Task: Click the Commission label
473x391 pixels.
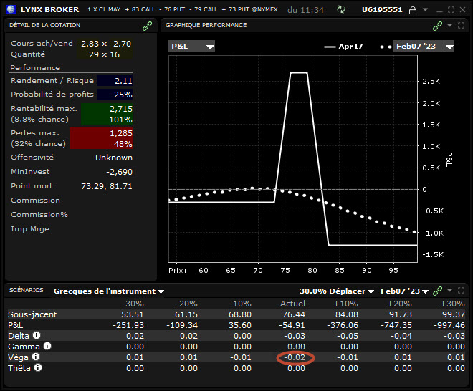Action: coord(35,201)
